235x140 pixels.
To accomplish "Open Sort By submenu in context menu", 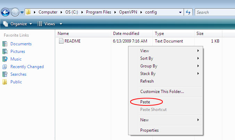I will pyautogui.click(x=166, y=58).
